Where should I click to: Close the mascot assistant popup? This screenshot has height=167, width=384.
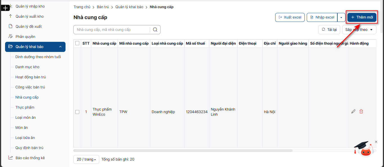coord(376,142)
